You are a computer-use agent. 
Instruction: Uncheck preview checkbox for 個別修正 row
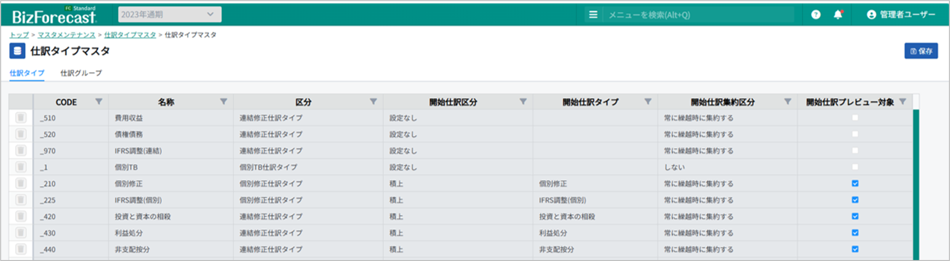pos(855,184)
